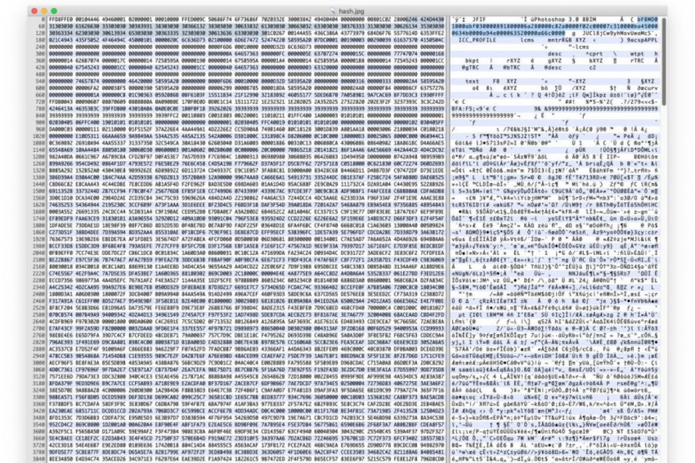This screenshot has height=463, width=695.
Task: Click line offset 0 in the gutter
Action: coord(45,19)
